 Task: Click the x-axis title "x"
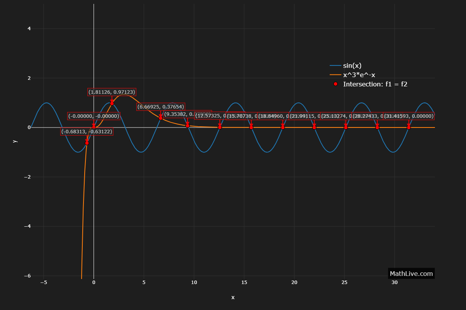(233, 298)
